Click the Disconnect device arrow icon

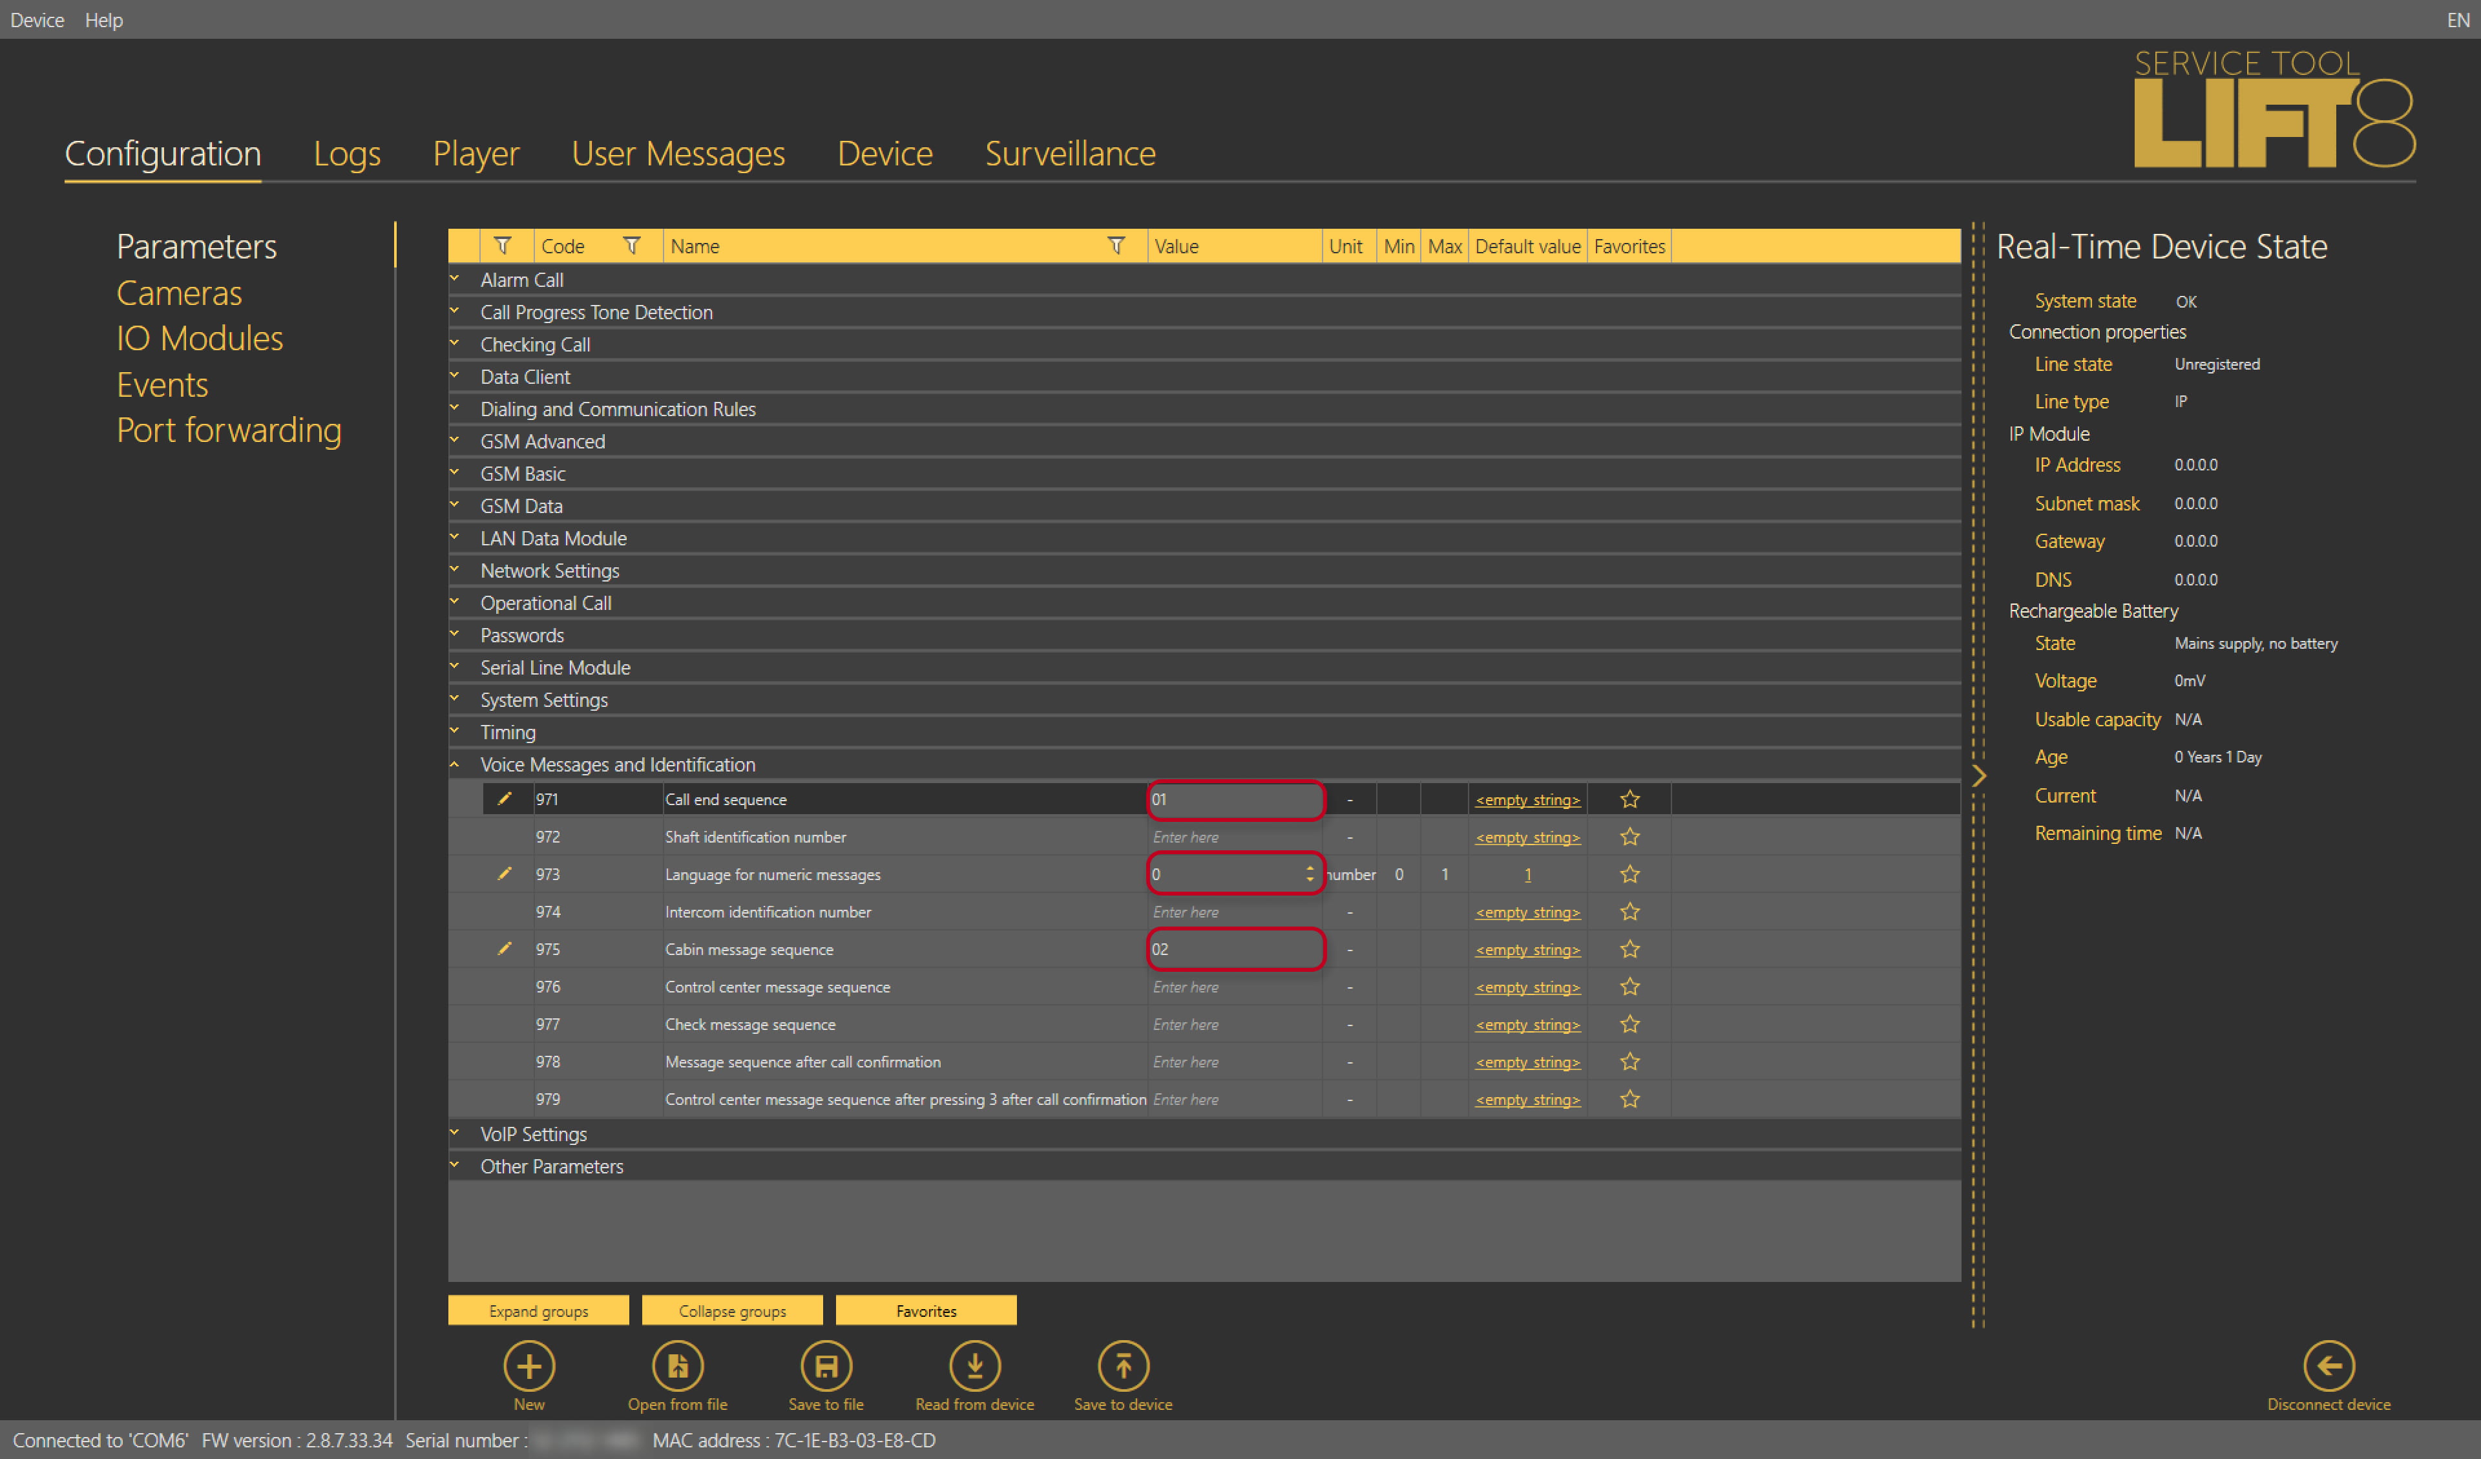pos(2329,1367)
